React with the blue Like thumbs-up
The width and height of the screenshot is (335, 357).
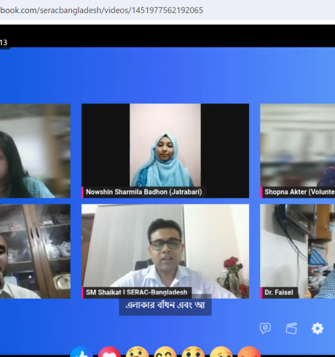pos(82,352)
